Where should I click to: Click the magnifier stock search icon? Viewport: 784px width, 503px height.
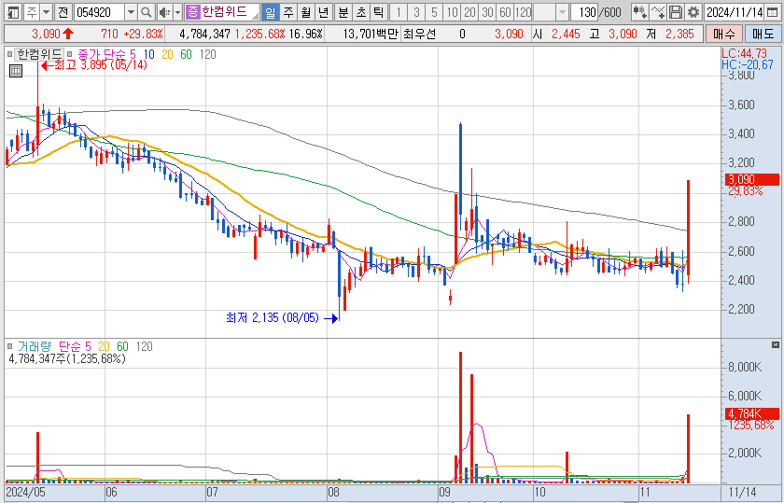point(146,12)
